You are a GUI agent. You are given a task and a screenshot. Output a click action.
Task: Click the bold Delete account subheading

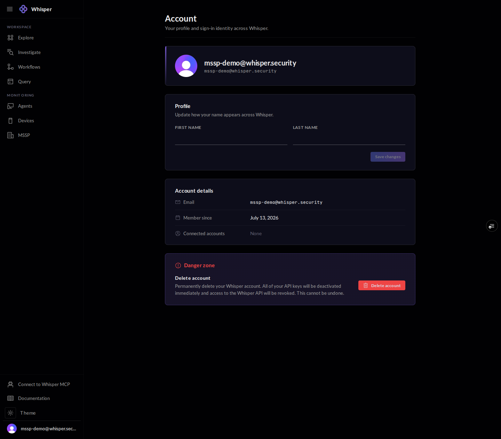pyautogui.click(x=193, y=278)
